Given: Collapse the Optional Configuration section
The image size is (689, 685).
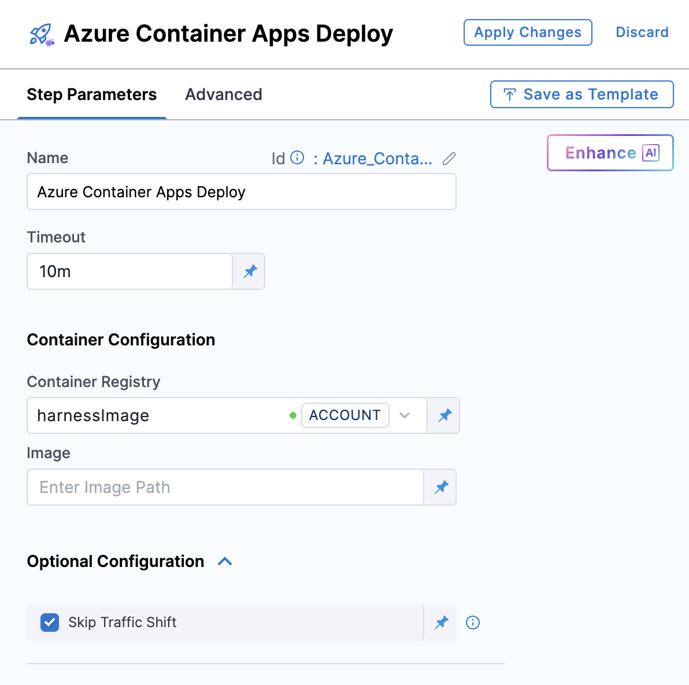Looking at the screenshot, I should point(225,561).
